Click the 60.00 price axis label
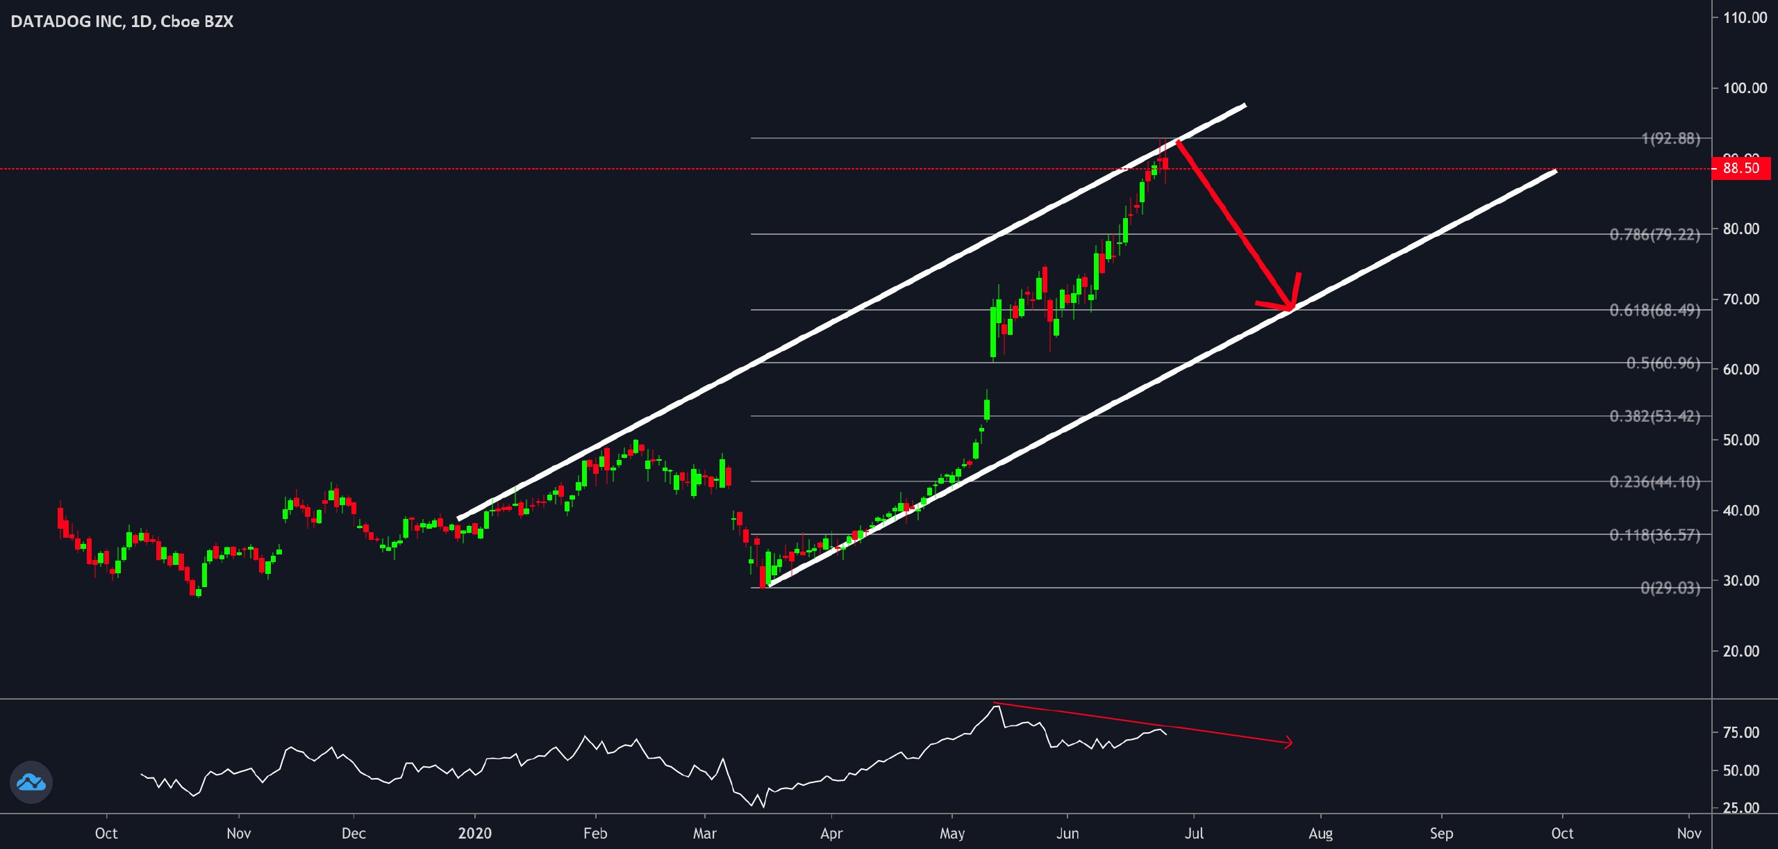Viewport: 1778px width, 849px height. pyautogui.click(x=1741, y=369)
